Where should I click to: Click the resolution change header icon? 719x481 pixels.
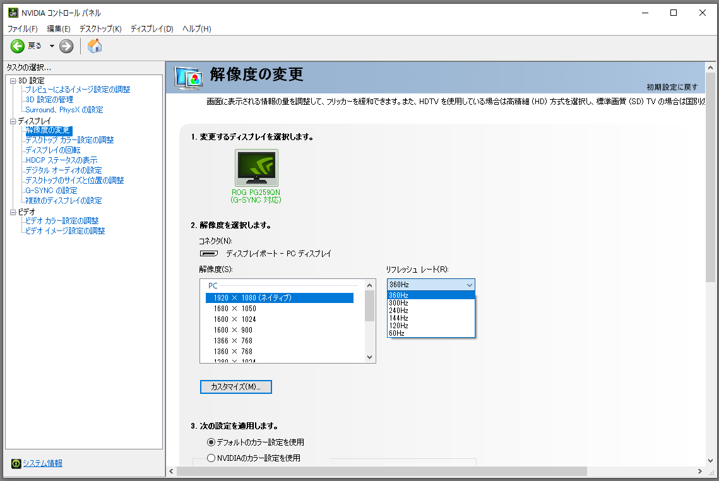tap(189, 78)
